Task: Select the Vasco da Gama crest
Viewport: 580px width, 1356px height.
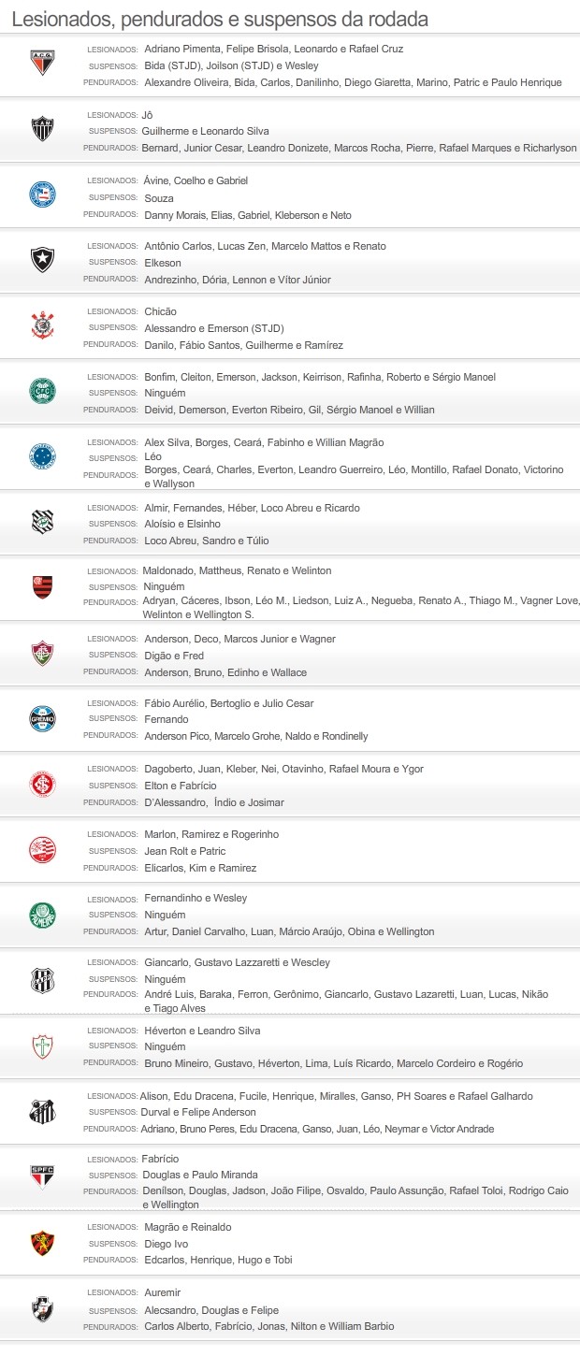Action: click(x=43, y=1309)
